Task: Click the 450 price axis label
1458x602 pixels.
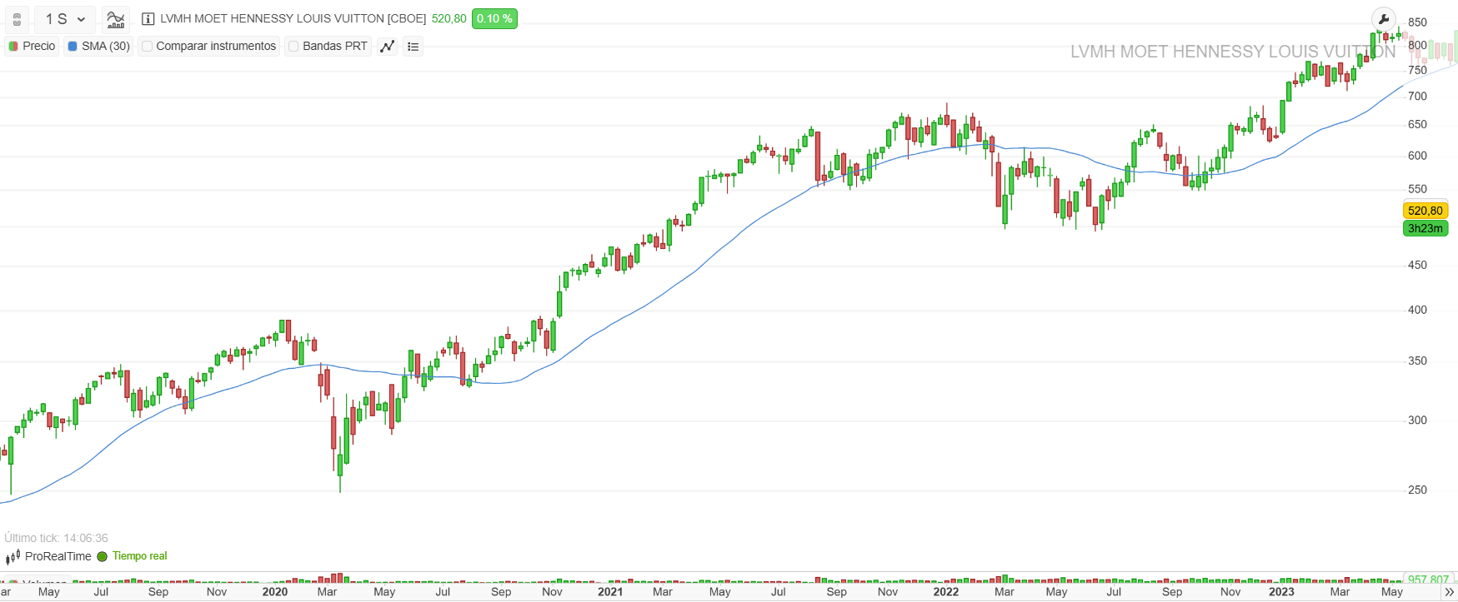Action: tap(1417, 266)
